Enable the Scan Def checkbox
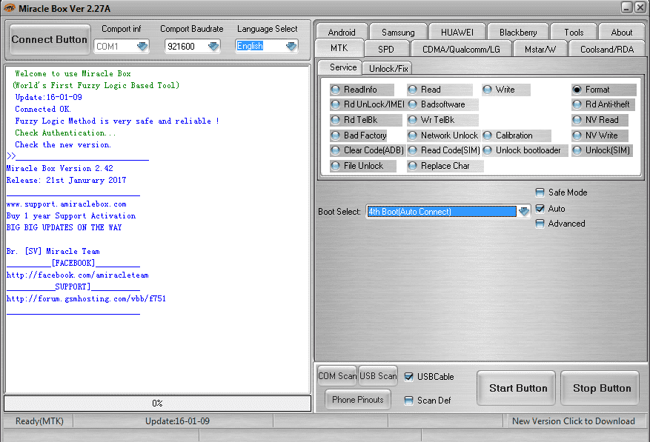Viewport: 650px width, 442px height. click(408, 400)
